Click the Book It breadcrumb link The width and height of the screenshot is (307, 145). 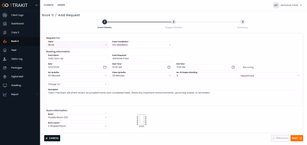click(x=48, y=15)
